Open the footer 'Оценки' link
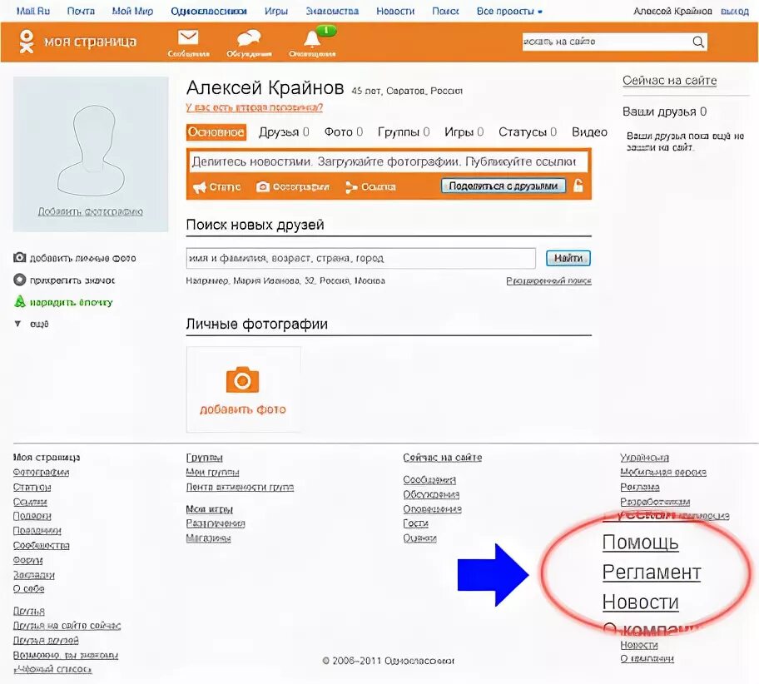The image size is (759, 684). point(419,538)
